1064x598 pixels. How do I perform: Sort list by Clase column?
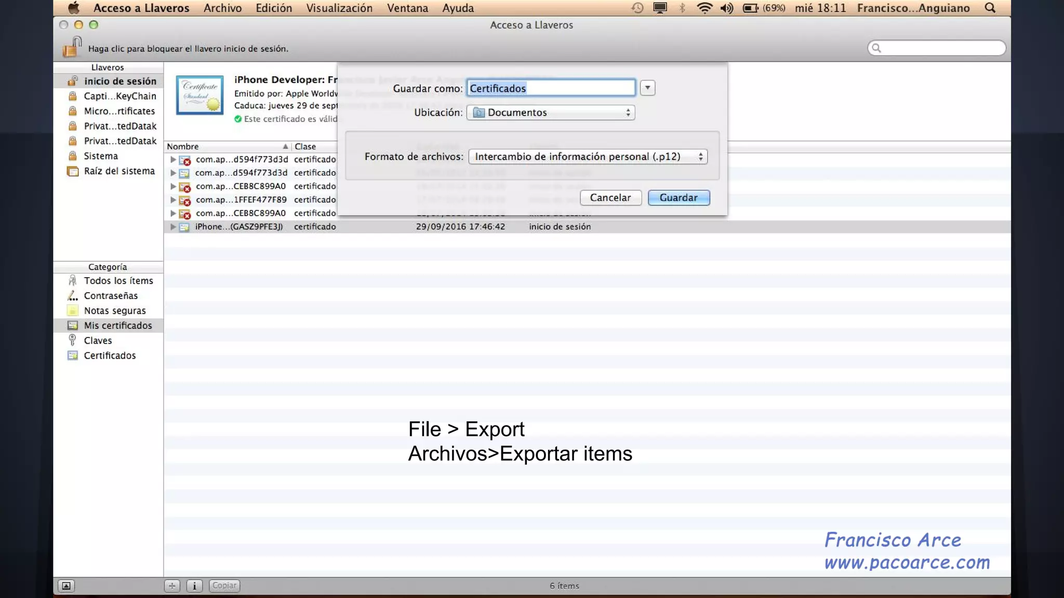point(314,146)
